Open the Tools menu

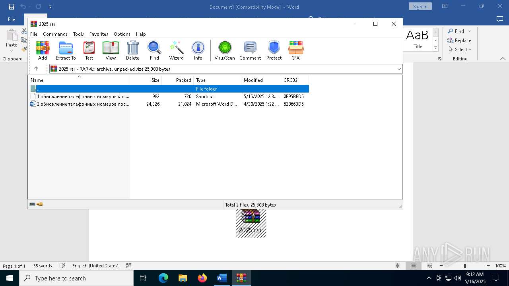coord(78,34)
